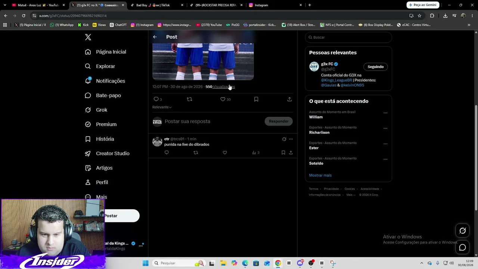Viewport: 478px width, 269px height.
Task: Open the WhatsApp bookmark
Action: click(62, 25)
